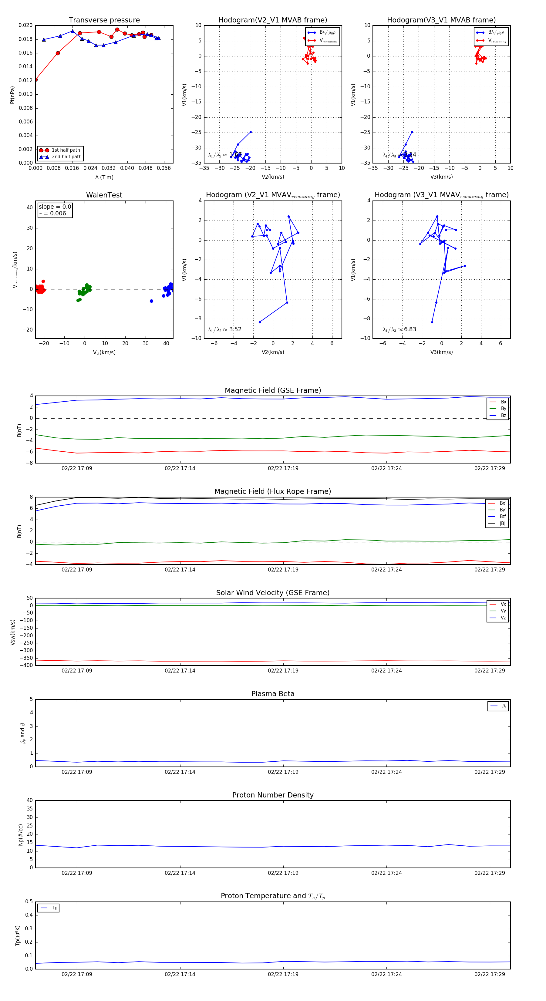The width and height of the screenshot is (546, 1001).
Task: Click the 'Pt(nPa)' y-axis label
Action: [12, 95]
